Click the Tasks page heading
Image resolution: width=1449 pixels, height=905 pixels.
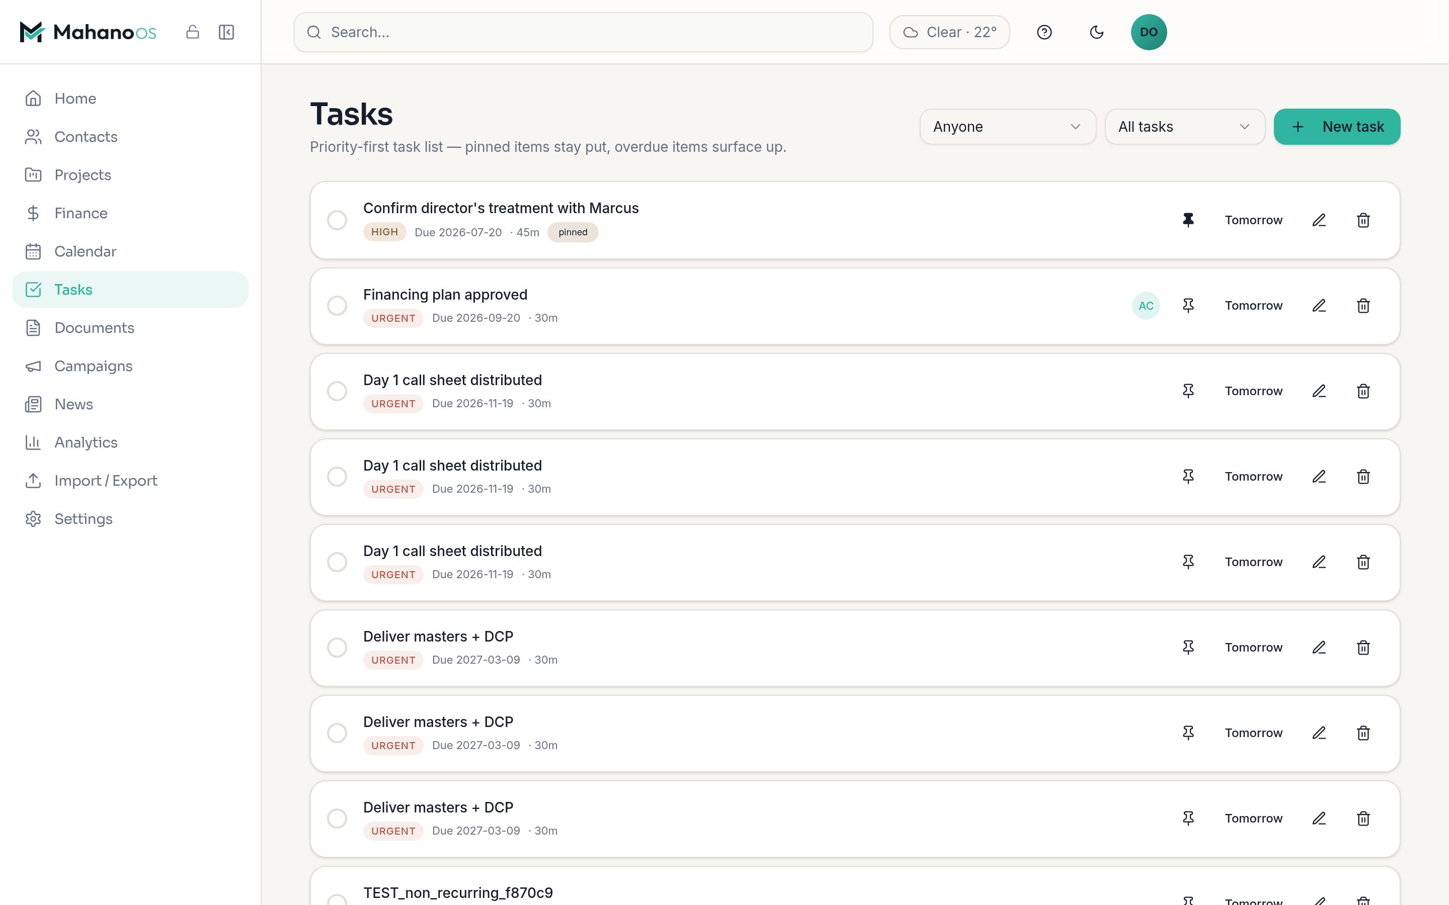[x=352, y=114]
